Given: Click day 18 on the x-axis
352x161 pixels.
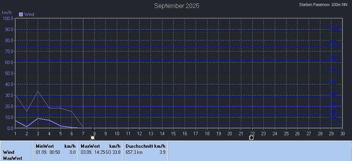Looking at the screenshot, I should click(x=207, y=133).
